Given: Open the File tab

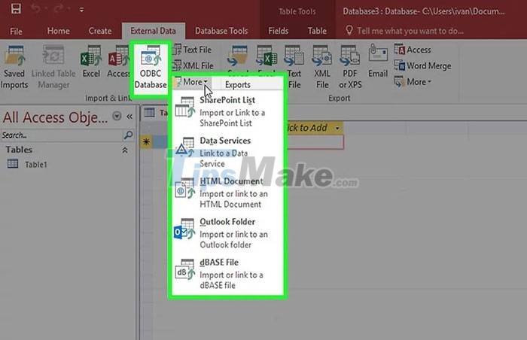Looking at the screenshot, I should (x=16, y=32).
